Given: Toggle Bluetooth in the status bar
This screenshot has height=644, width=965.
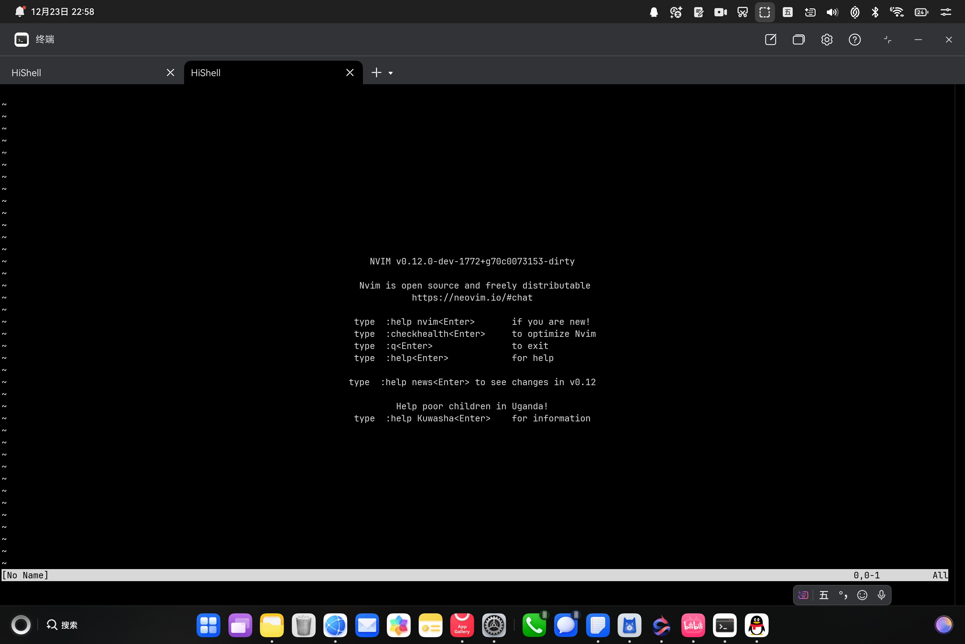Looking at the screenshot, I should [875, 12].
